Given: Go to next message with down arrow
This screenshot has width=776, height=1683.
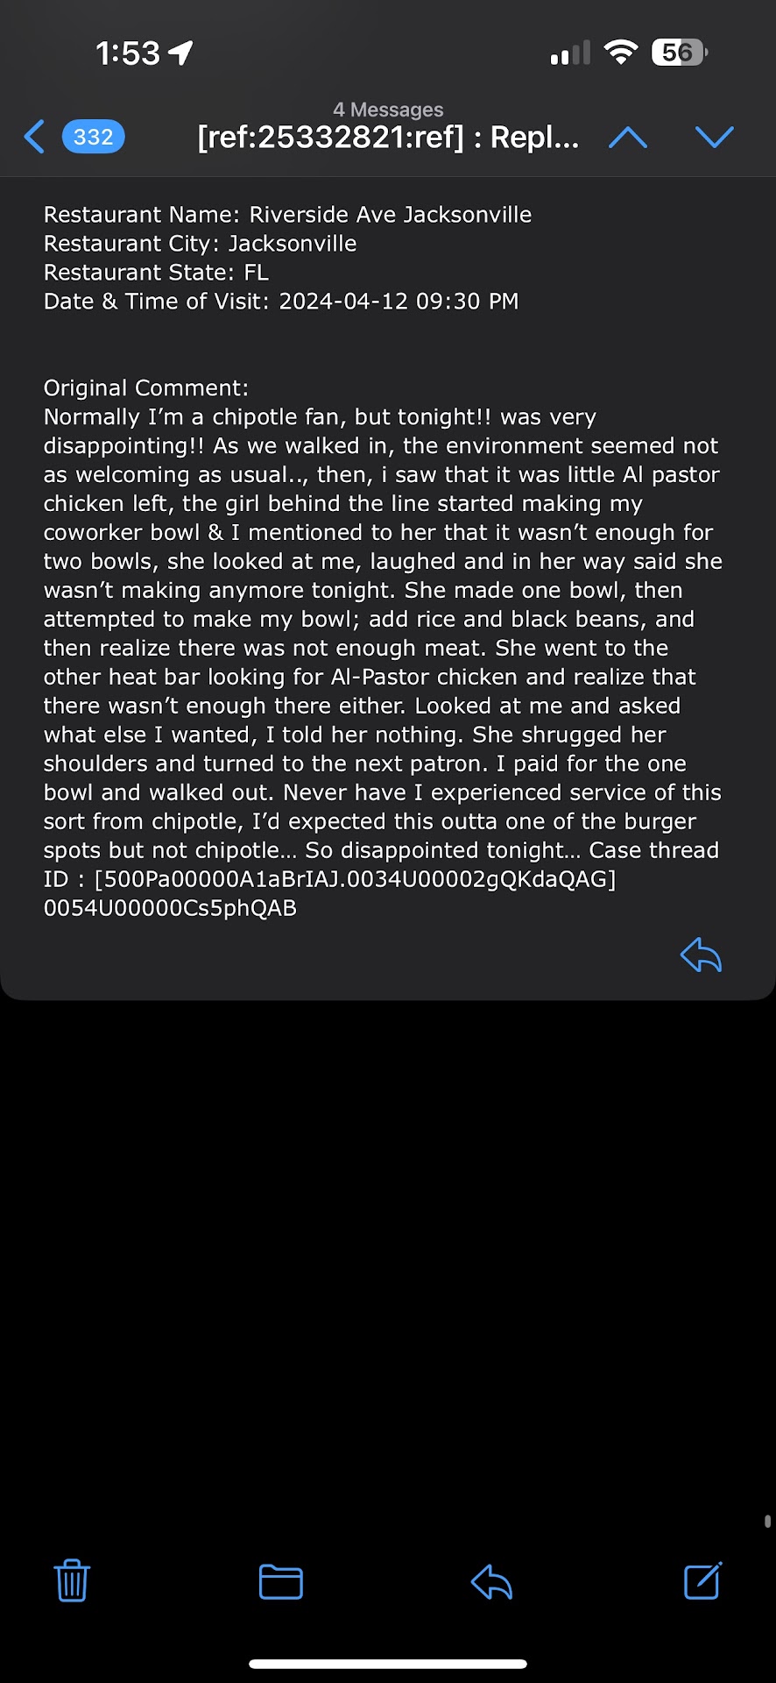Looking at the screenshot, I should 714,137.
